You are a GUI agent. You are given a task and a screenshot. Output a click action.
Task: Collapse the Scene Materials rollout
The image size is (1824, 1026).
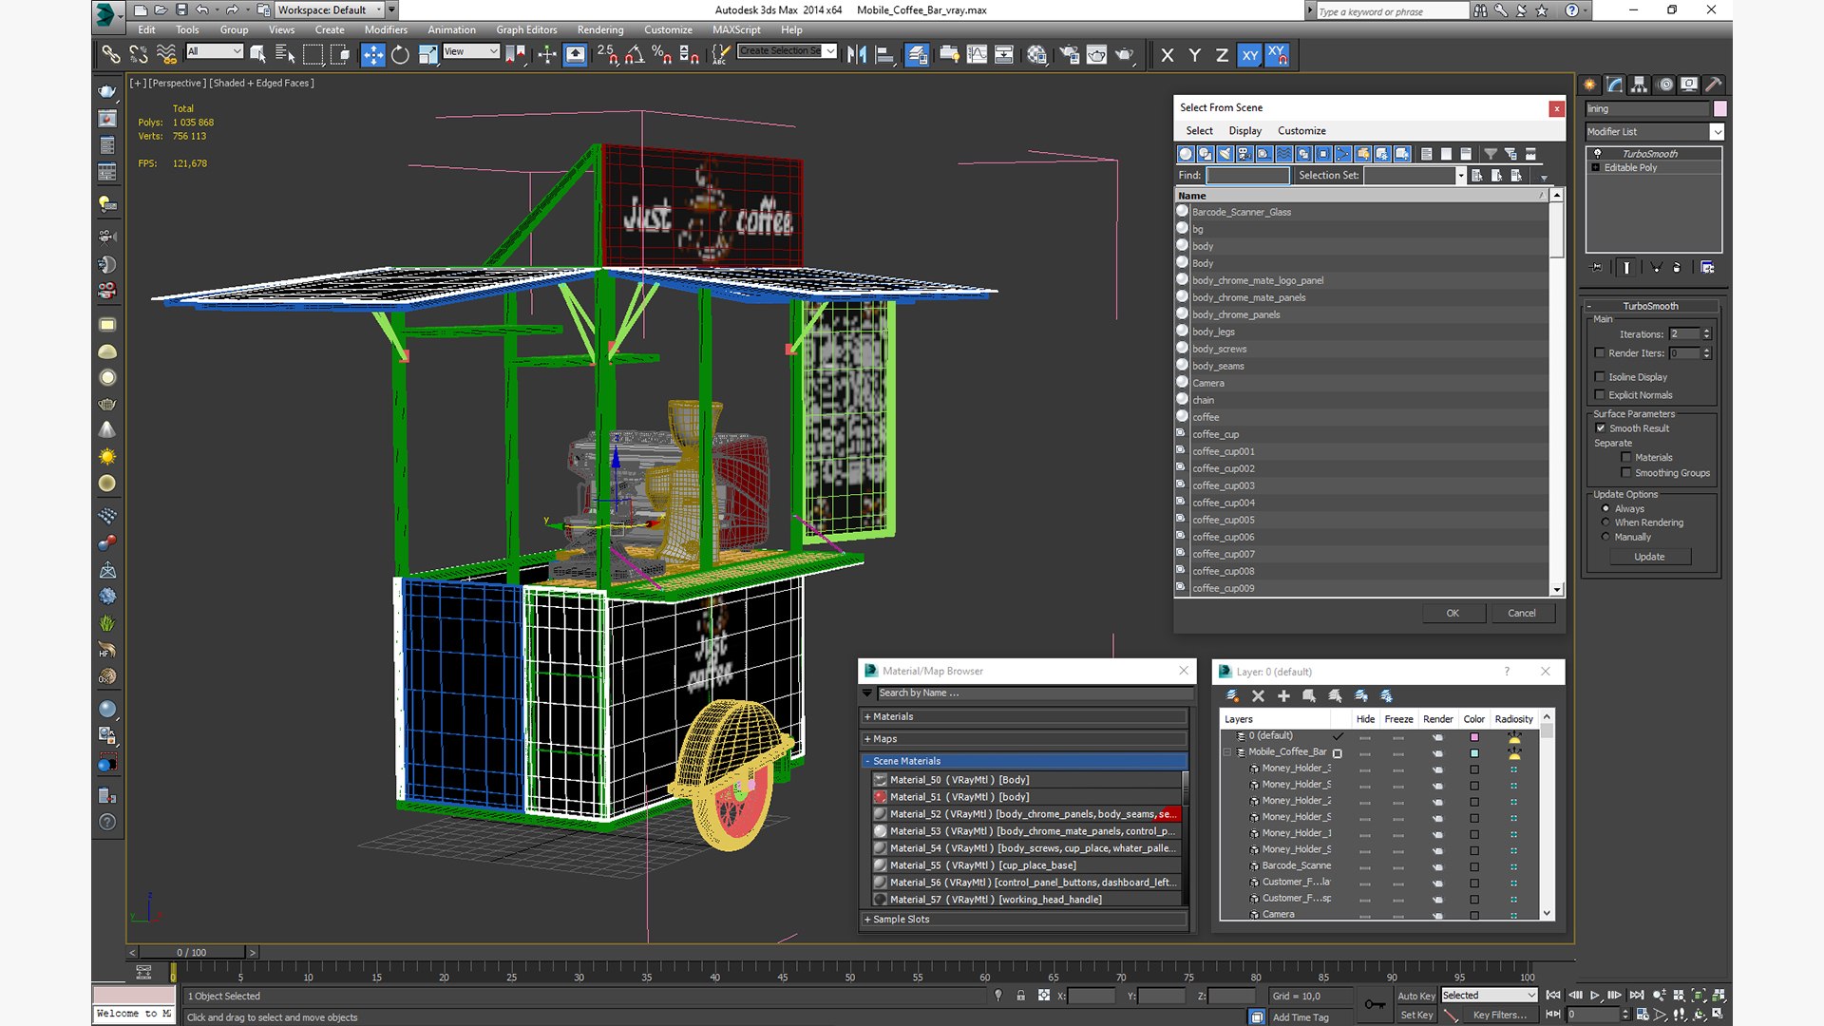(1024, 761)
